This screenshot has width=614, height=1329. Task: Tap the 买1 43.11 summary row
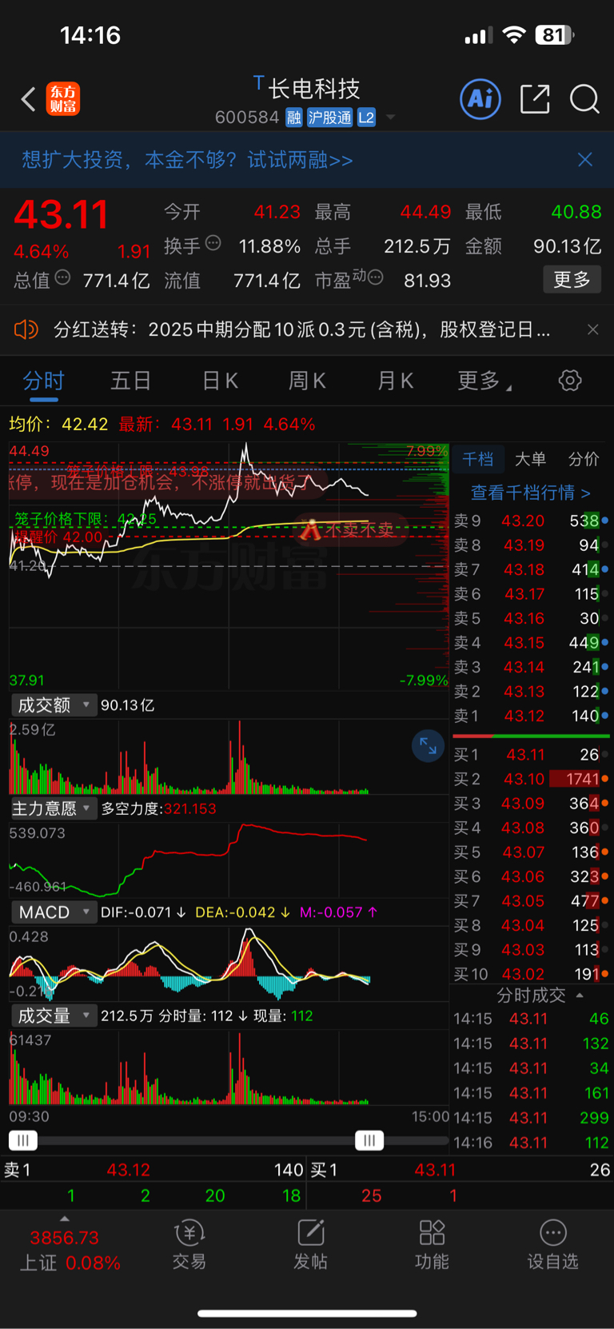click(460, 1170)
